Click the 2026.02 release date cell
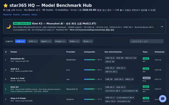The height and width of the screenshot is (105, 169). (158, 60)
